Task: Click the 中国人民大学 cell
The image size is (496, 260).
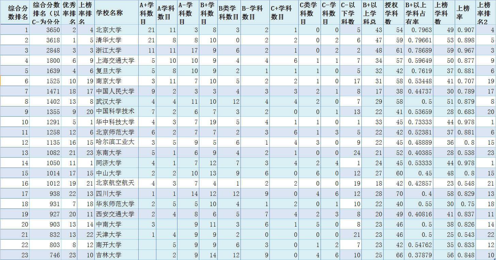Action: 117,91
